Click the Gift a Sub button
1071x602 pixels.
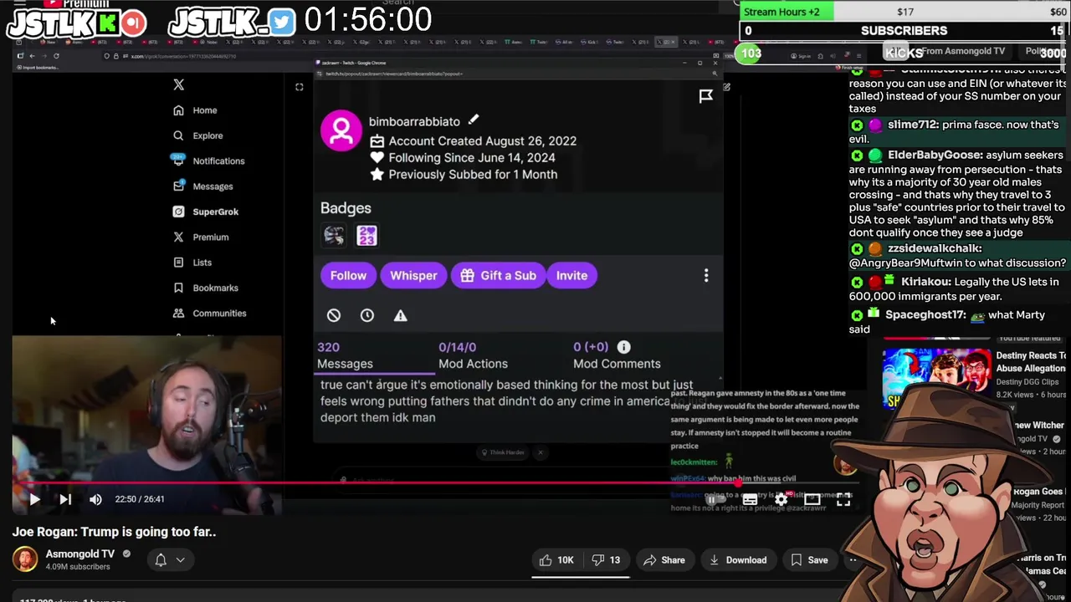pos(498,275)
